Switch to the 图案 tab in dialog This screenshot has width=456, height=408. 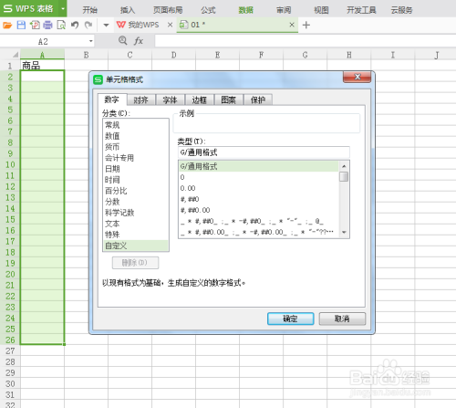pos(228,99)
